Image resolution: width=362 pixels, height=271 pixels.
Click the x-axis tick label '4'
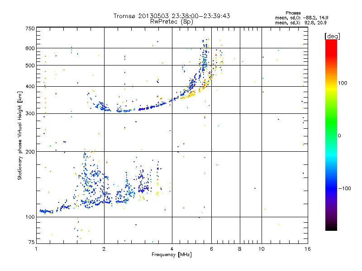coord(172,249)
